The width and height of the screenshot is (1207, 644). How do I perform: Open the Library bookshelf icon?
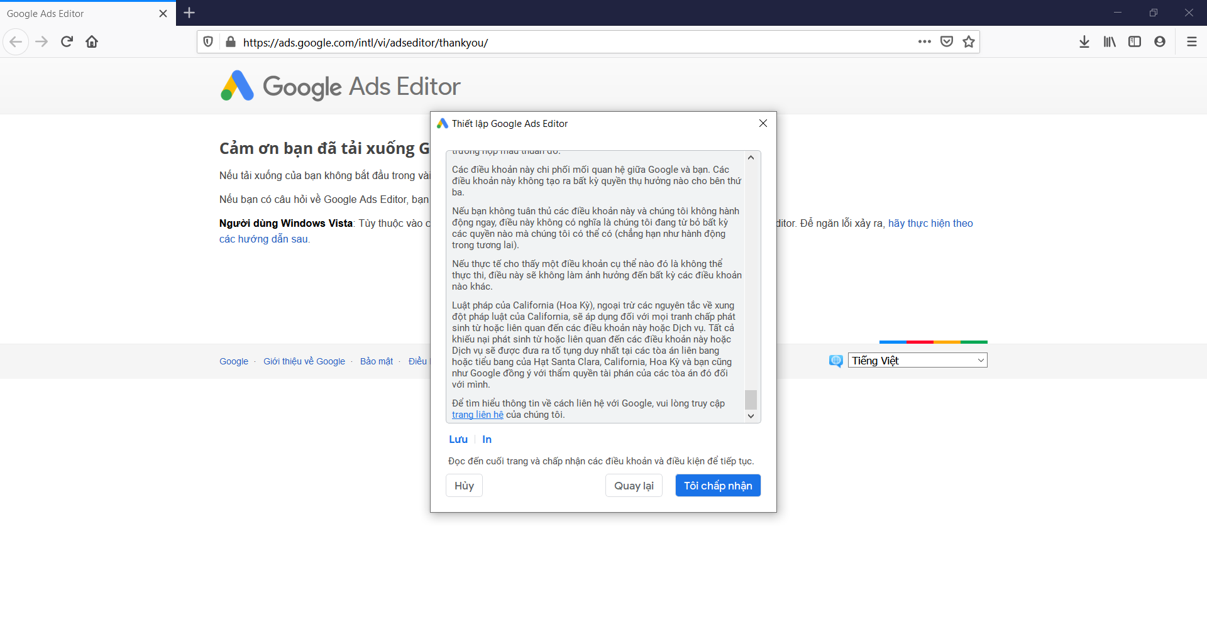[x=1110, y=42]
